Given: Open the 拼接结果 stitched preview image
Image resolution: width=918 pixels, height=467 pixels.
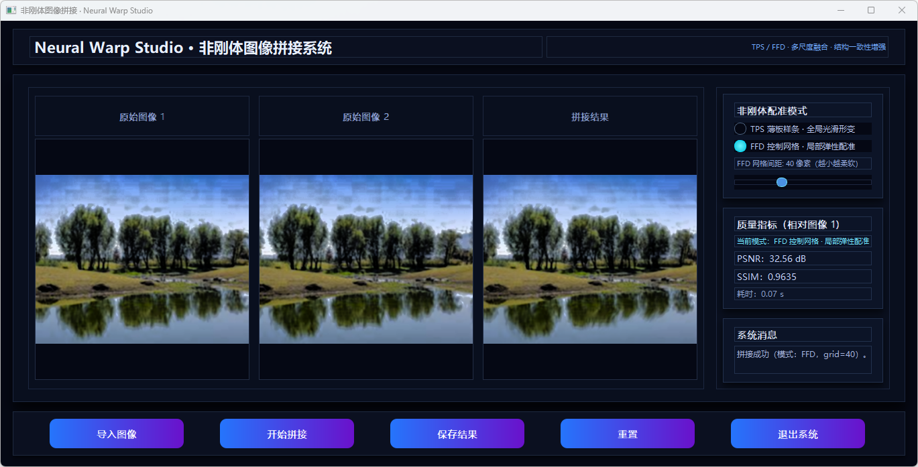Looking at the screenshot, I should (x=590, y=259).
